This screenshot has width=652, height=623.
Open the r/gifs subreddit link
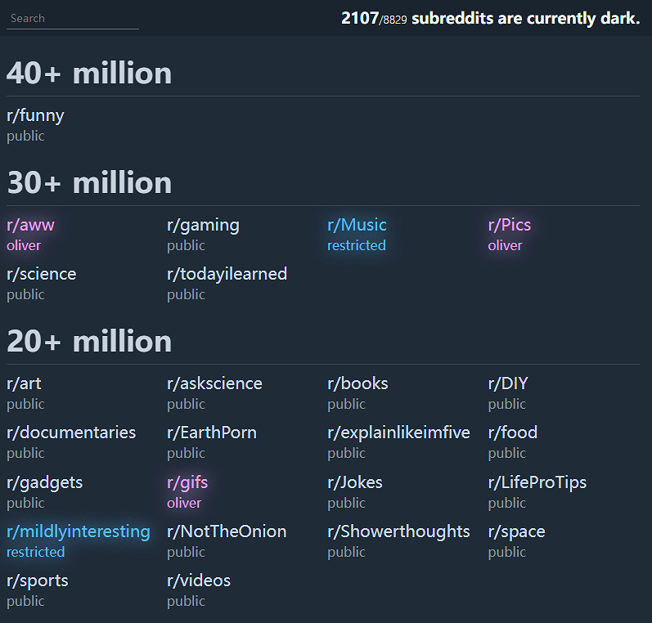coord(187,482)
